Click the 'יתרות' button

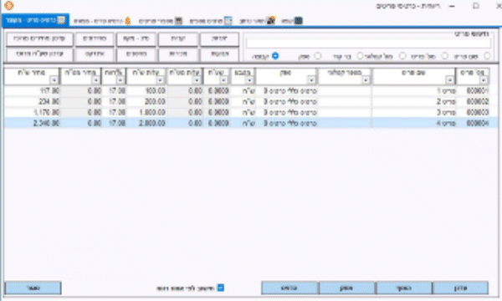click(x=219, y=39)
